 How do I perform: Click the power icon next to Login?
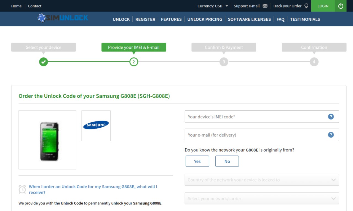(x=341, y=6)
